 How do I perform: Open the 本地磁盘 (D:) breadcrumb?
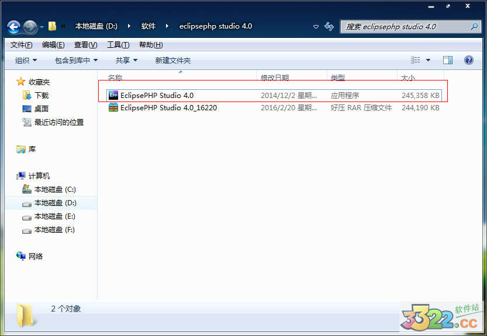[96, 26]
